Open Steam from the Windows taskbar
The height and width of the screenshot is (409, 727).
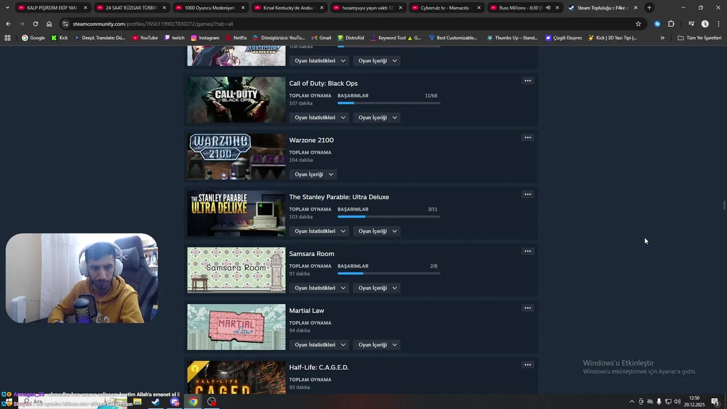point(155,402)
